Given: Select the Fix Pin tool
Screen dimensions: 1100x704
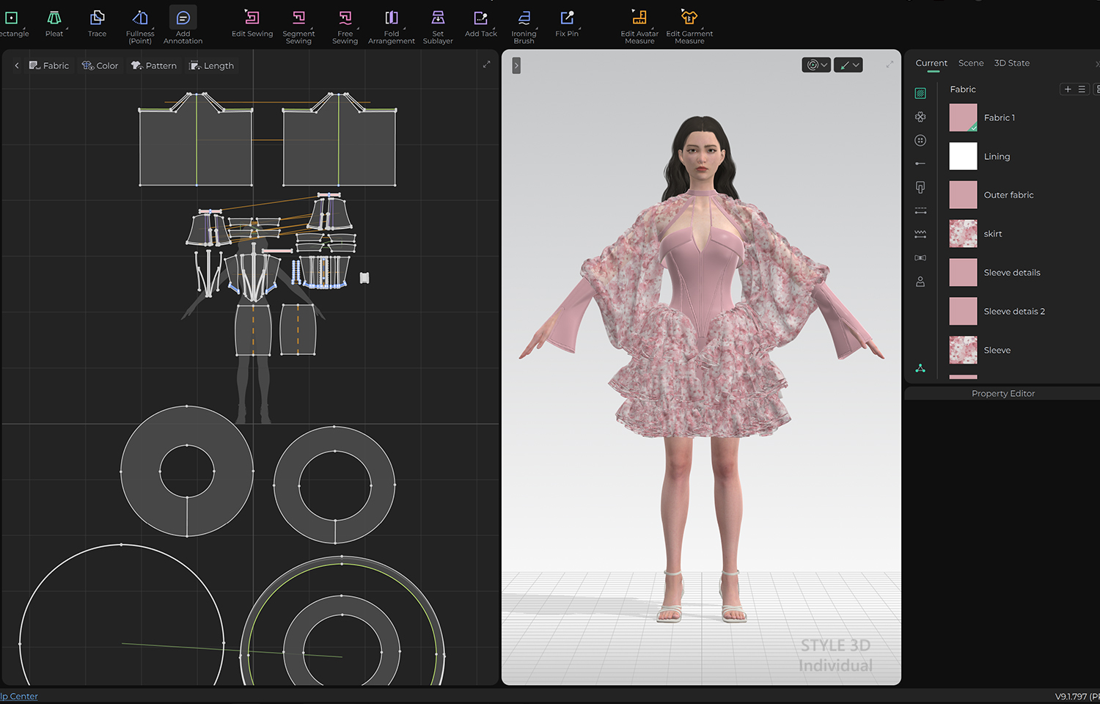Looking at the screenshot, I should pos(567,23).
